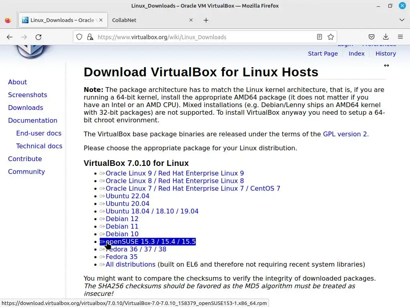The height and width of the screenshot is (307, 410).
Task: Toggle reader view icon
Action: pos(319,37)
